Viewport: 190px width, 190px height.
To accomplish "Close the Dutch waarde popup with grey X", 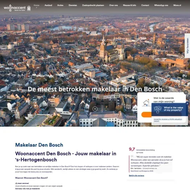I will [x=186, y=92].
